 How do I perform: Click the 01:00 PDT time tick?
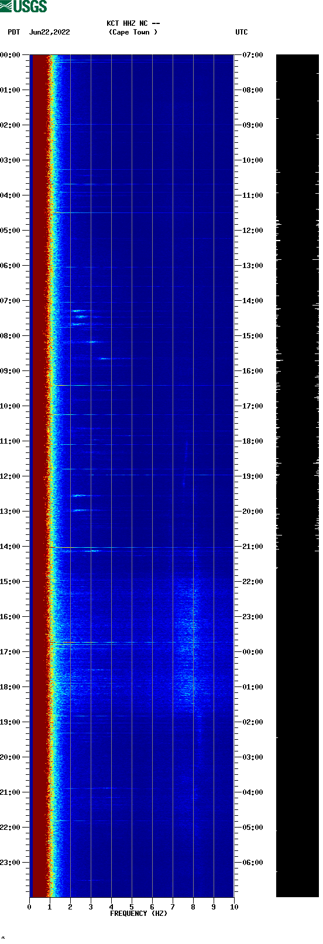[11, 90]
